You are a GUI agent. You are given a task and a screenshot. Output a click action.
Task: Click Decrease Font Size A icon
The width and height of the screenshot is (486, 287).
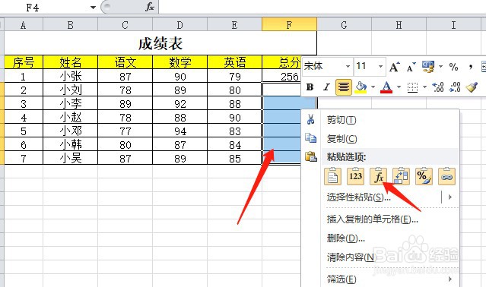pos(411,67)
